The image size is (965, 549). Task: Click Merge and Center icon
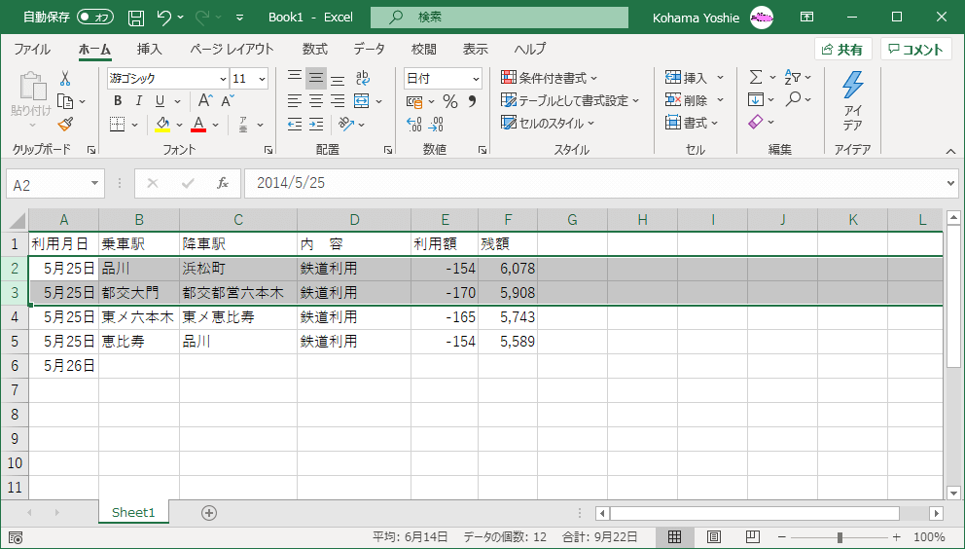361,101
